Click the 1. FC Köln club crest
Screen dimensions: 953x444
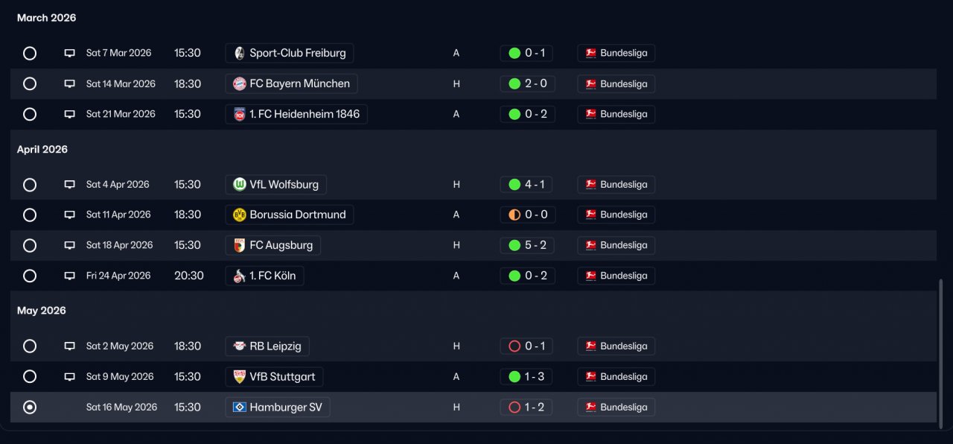coord(239,276)
